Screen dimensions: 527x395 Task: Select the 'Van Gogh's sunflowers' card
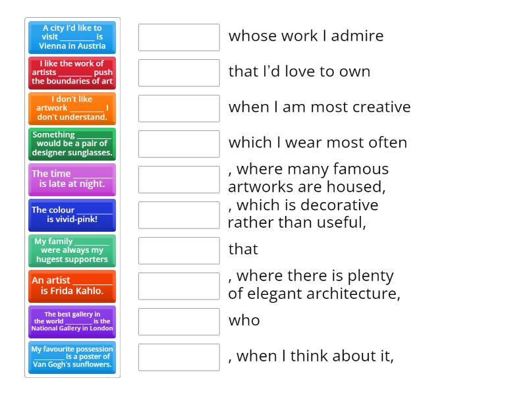coord(72,357)
